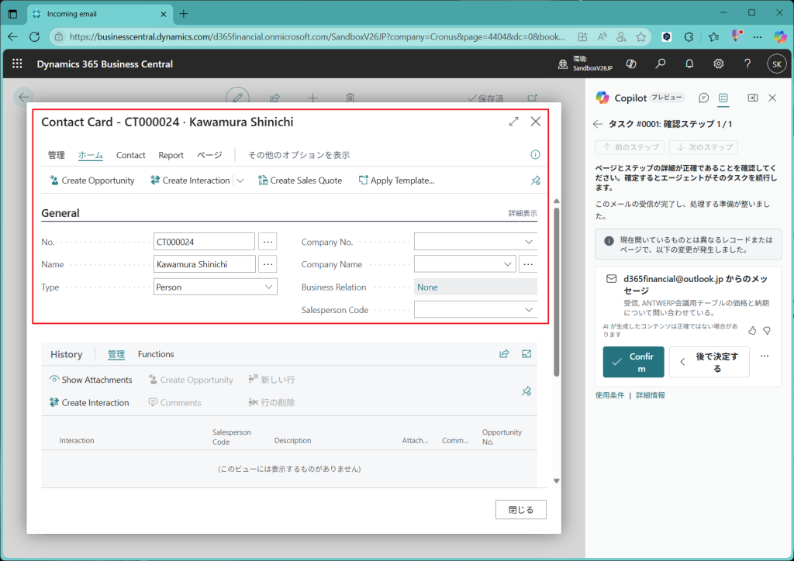Expand the Company Name dropdown
794x561 pixels.
pyautogui.click(x=507, y=264)
